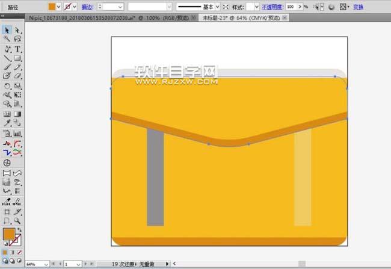391x269 pixels.
Task: Select the Scale tool
Action: point(17,86)
